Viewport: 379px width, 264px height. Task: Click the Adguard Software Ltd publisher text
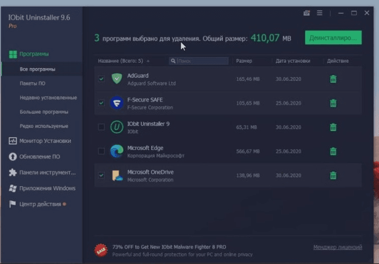coord(152,83)
